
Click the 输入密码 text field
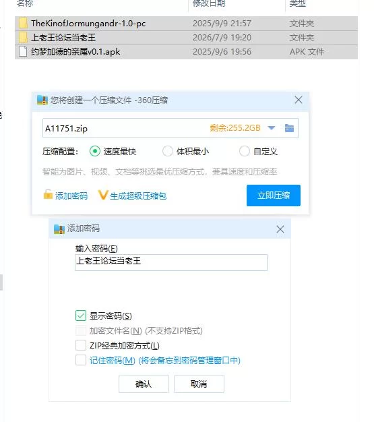click(171, 262)
